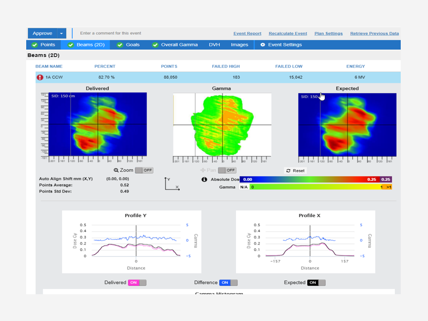Click the FAILED HIGH column header

pos(226,66)
